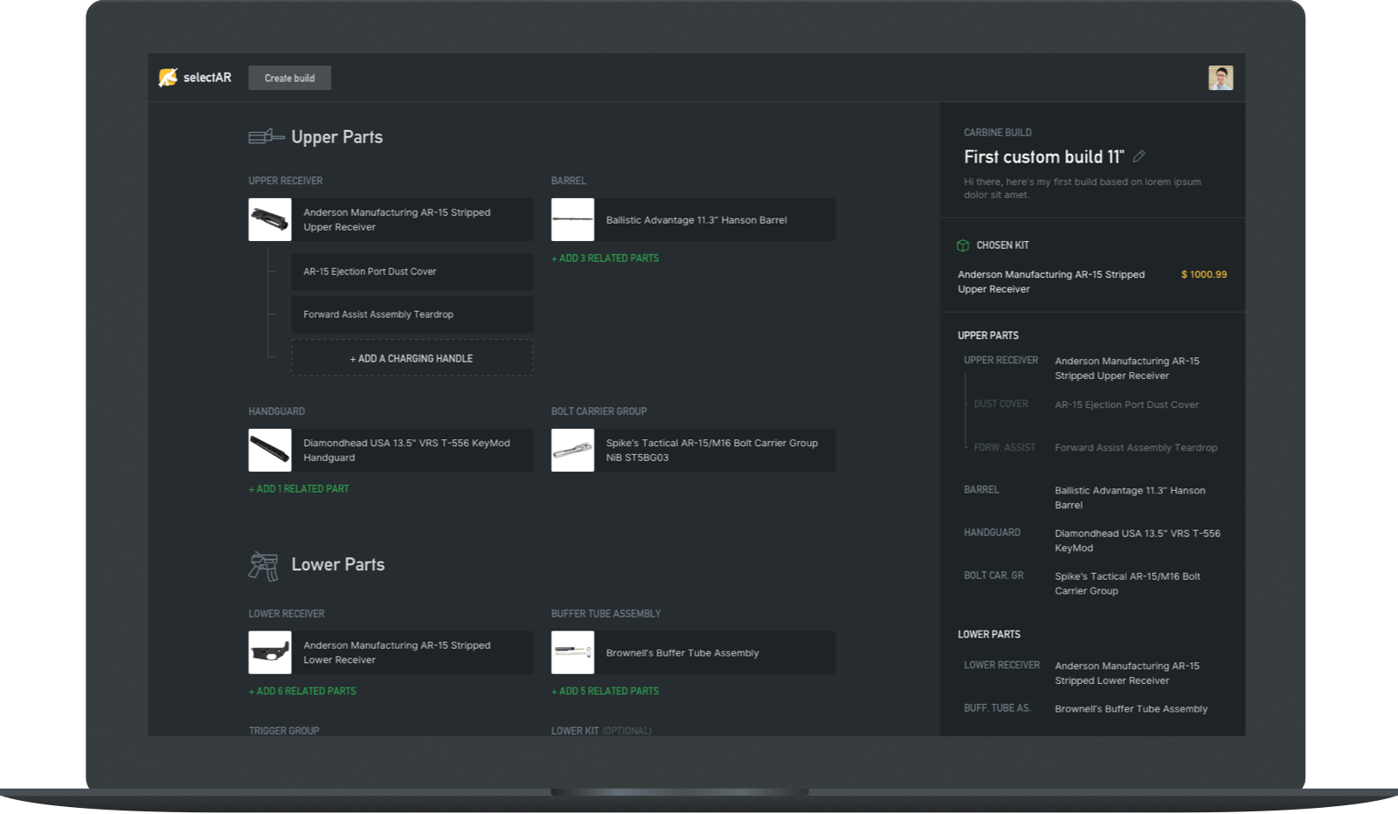The image size is (1398, 814).
Task: Select Anderson Stripped Lower Receiver card text
Action: click(x=397, y=652)
